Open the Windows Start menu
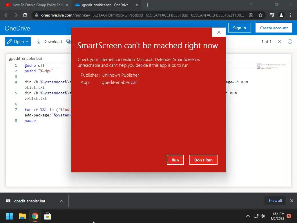This screenshot has height=223, width=297. tap(9, 216)
